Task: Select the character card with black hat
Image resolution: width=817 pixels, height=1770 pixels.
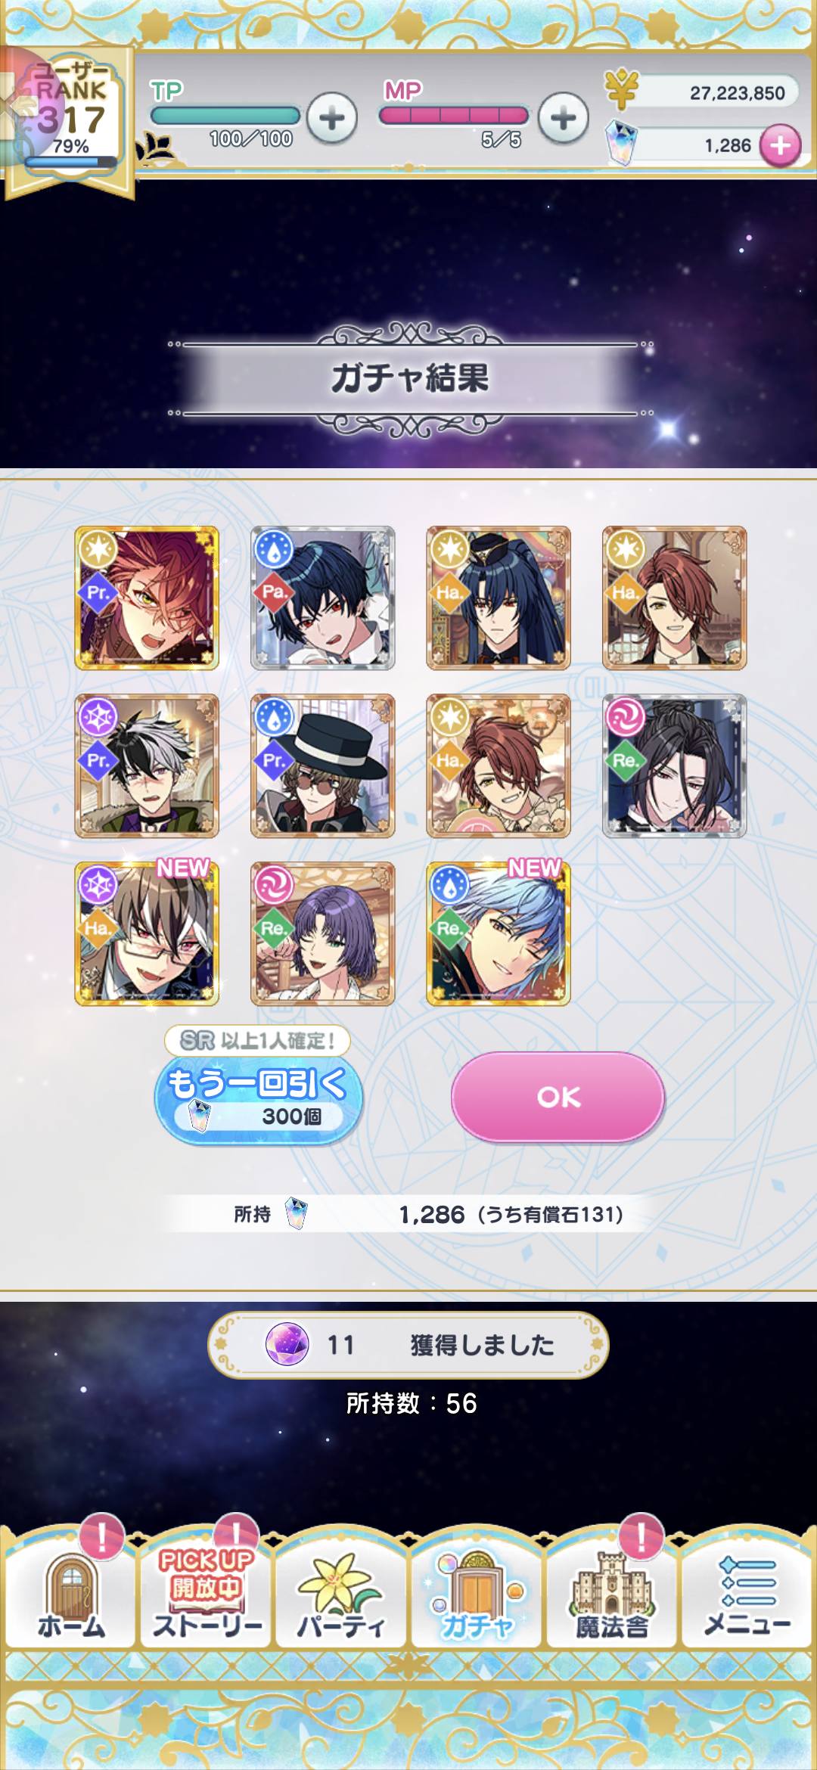Action: [x=322, y=765]
